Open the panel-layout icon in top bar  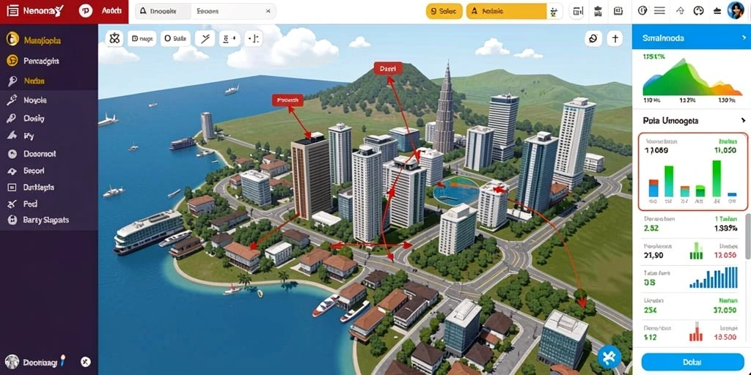578,12
